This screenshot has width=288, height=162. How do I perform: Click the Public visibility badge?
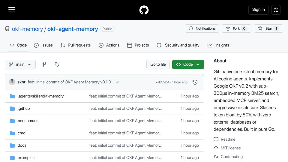(107, 29)
